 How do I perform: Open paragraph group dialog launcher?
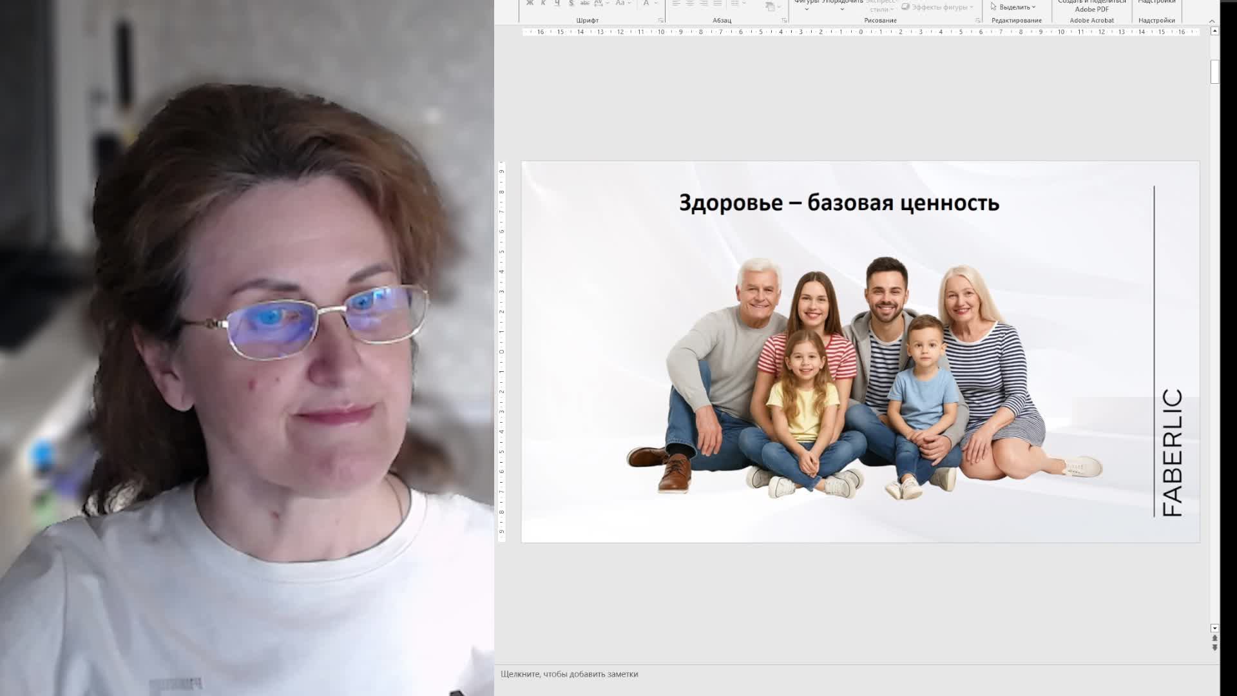pos(784,21)
